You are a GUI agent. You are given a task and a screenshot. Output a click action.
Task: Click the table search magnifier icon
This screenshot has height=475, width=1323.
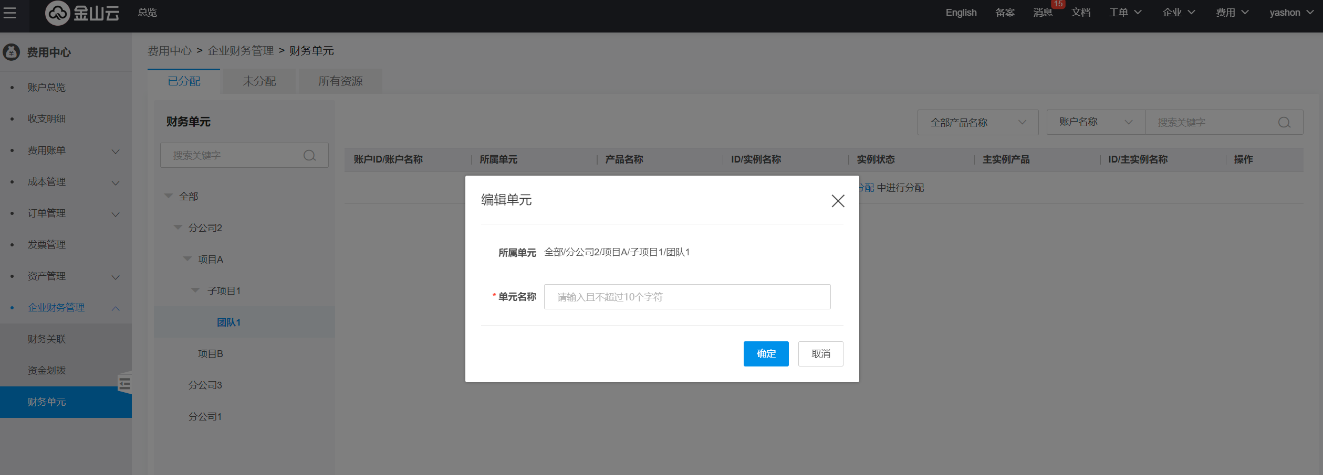(x=1284, y=122)
